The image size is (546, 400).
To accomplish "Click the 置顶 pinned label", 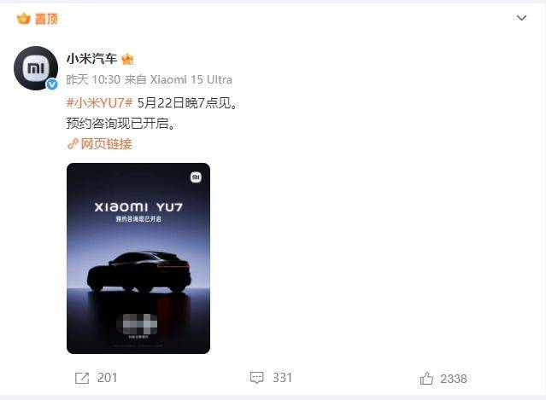I will point(46,19).
